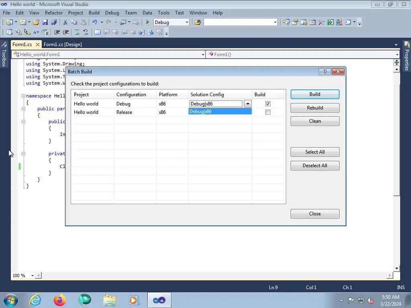Click the Start Page green arrow icon
The height and width of the screenshot is (308, 411).
pyautogui.click(x=330, y=22)
